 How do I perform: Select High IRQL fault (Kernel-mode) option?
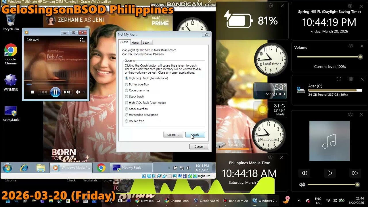click(x=146, y=78)
